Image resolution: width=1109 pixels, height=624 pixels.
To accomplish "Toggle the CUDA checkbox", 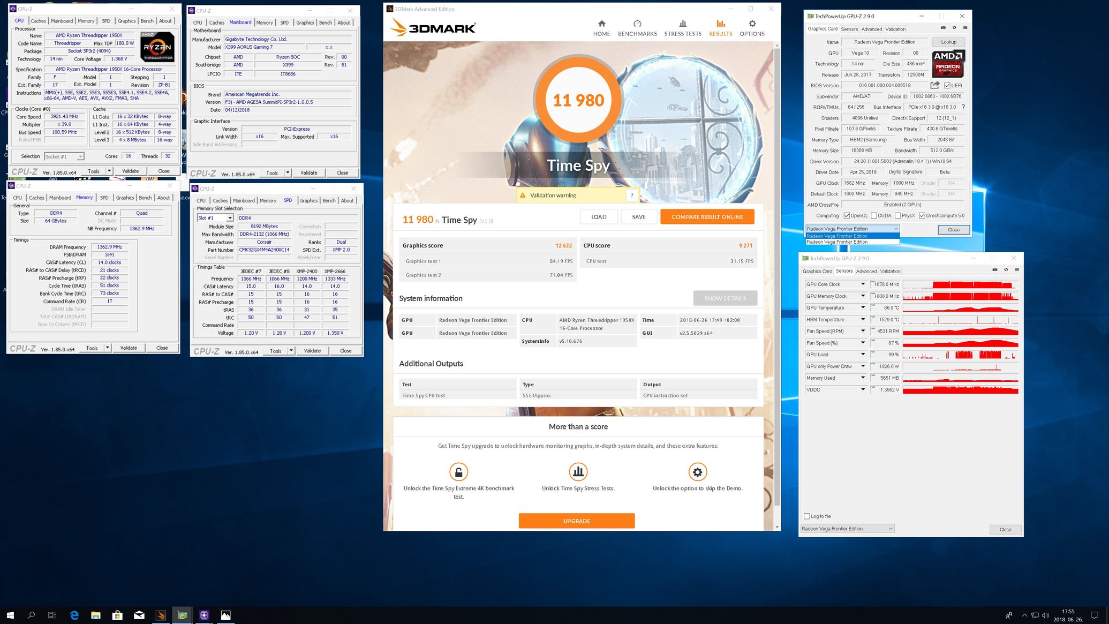I will [873, 216].
